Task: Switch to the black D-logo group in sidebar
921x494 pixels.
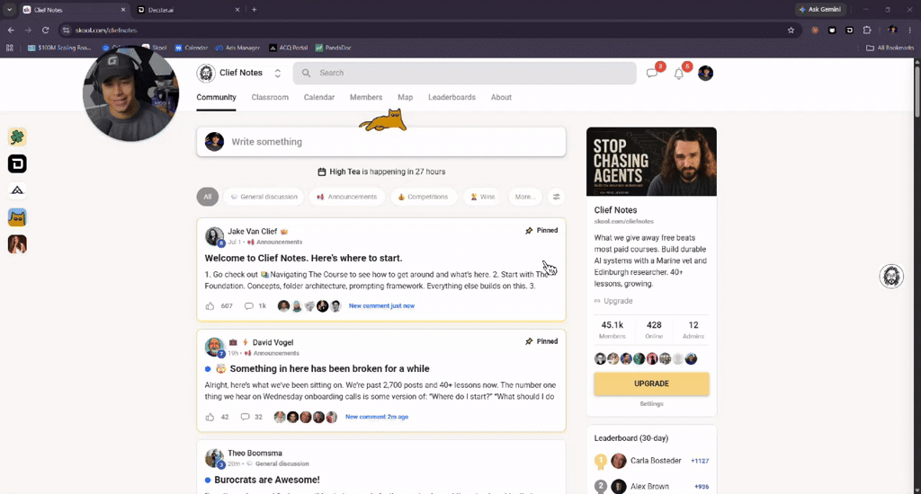Action: (17, 163)
